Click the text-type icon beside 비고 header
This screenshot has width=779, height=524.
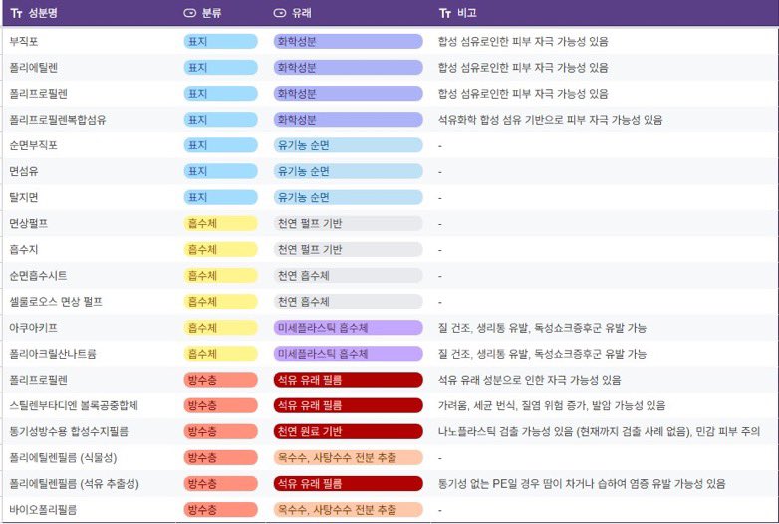point(445,14)
